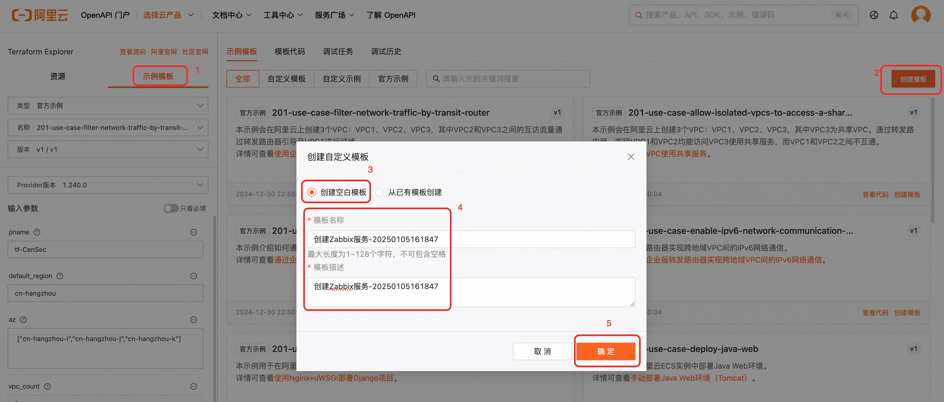This screenshot has width=944, height=402.
Task: Click the 模板描述 text area
Action: 471,292
